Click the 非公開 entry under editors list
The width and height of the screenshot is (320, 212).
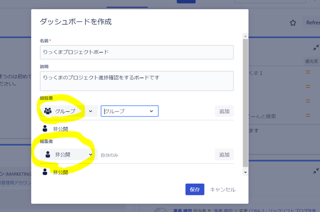coord(55,172)
